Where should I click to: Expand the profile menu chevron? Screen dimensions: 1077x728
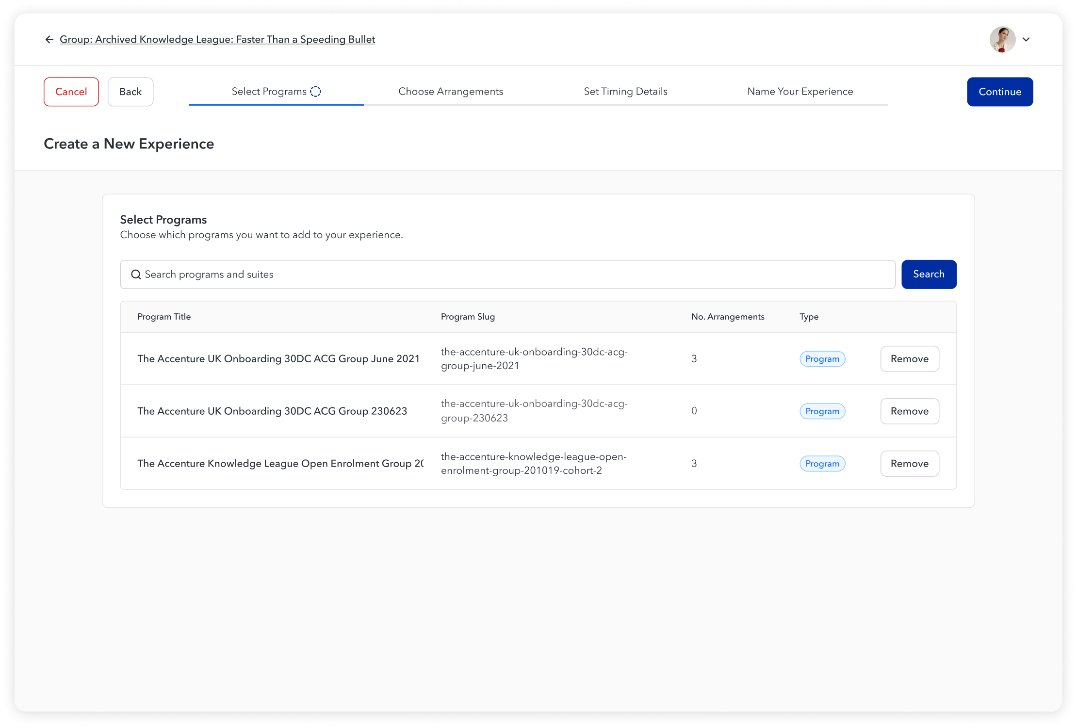(x=1026, y=39)
